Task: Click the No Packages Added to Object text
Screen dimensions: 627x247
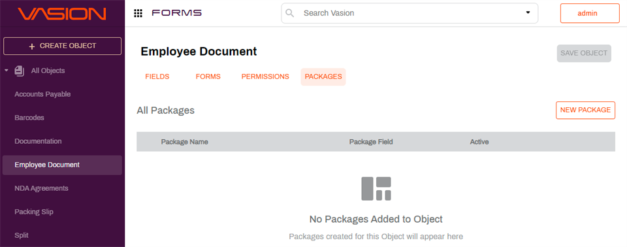Action: pos(376,220)
